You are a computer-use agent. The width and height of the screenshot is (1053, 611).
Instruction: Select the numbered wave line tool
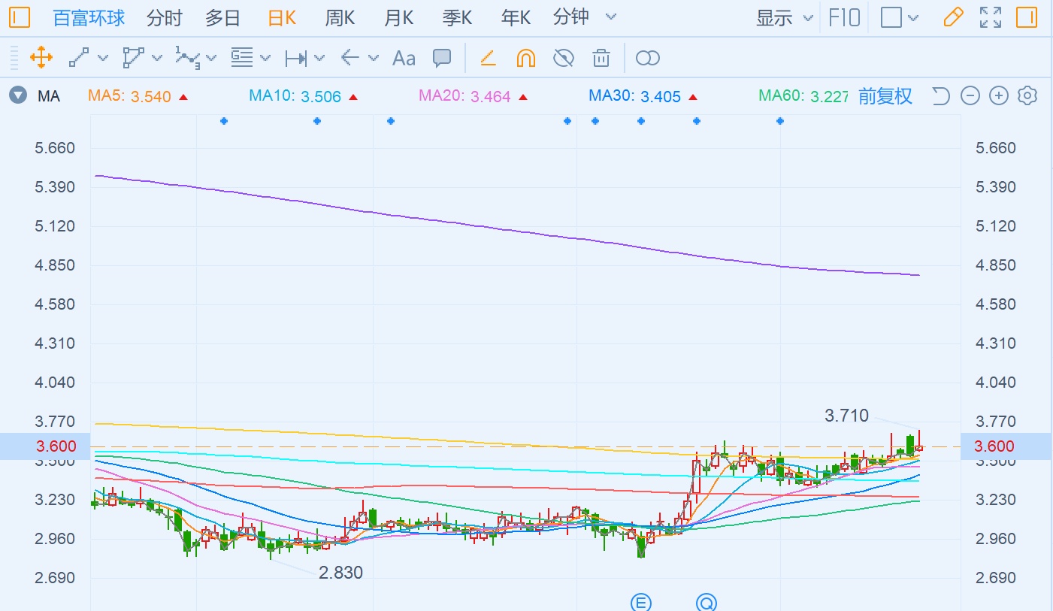[188, 58]
